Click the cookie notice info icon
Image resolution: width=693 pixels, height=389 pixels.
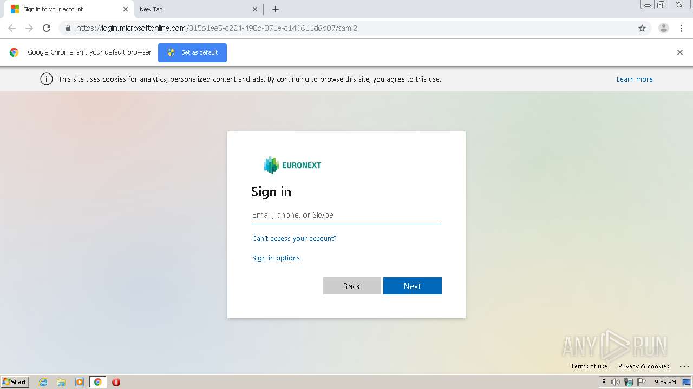(x=47, y=79)
